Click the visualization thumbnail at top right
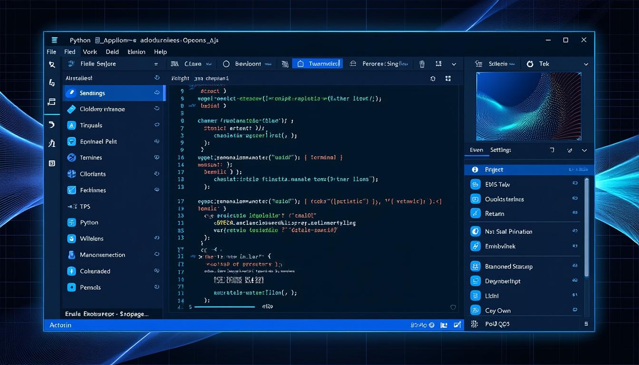 [529, 106]
